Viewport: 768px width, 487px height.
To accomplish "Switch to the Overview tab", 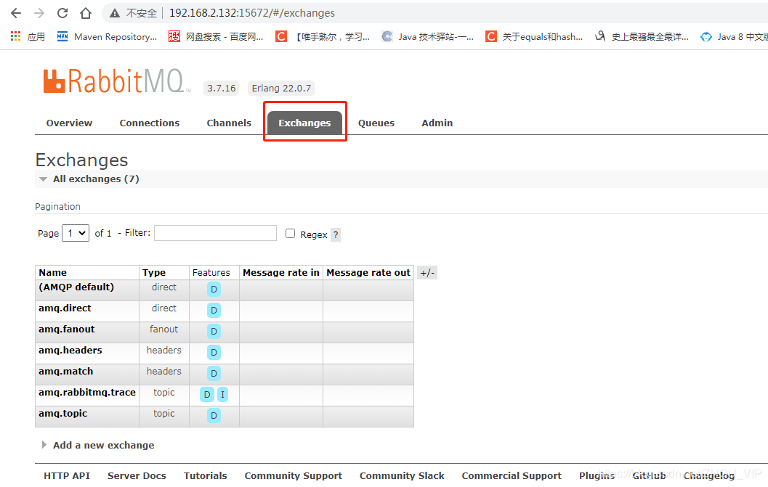I will click(69, 123).
